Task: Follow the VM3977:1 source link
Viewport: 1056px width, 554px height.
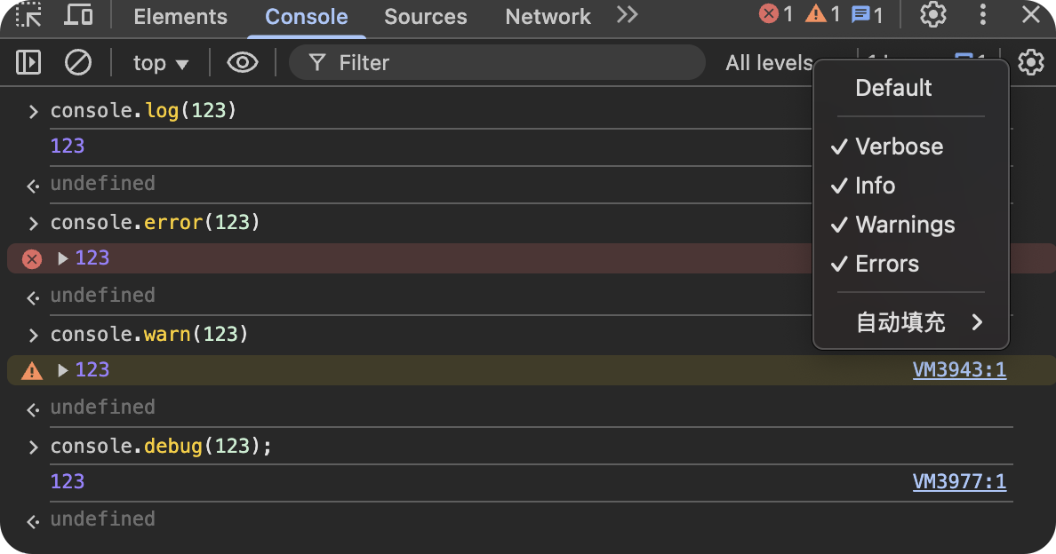Action: [x=959, y=482]
